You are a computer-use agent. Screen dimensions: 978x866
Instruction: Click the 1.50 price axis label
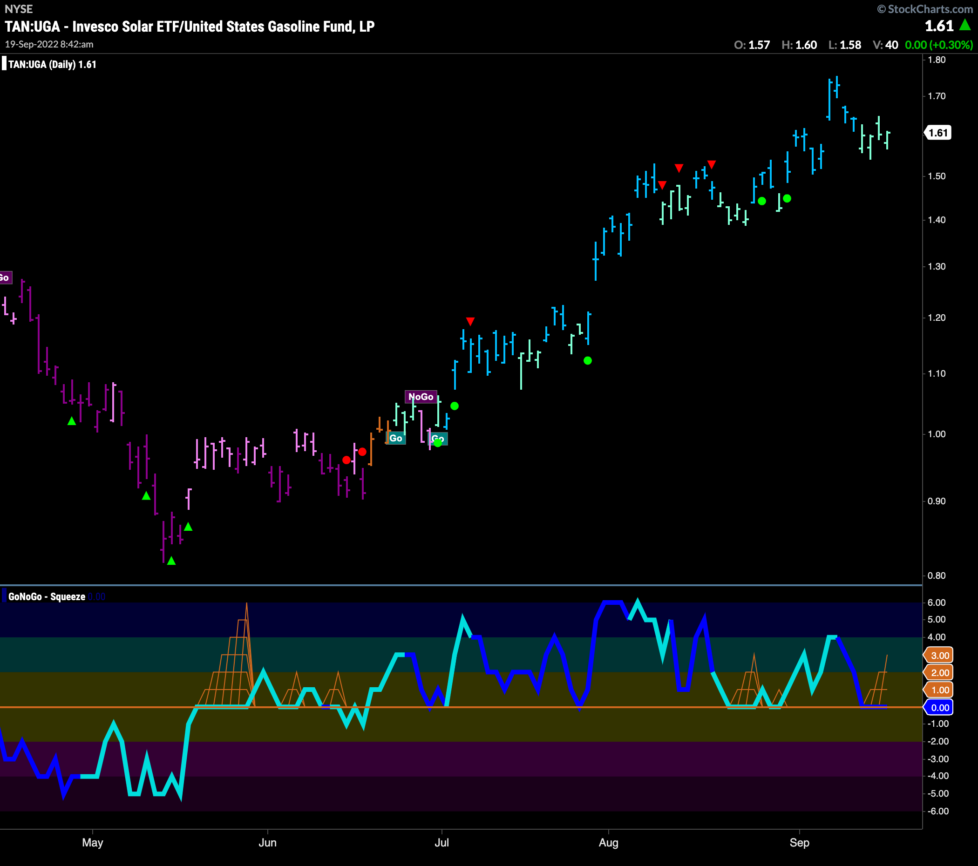pyautogui.click(x=937, y=176)
